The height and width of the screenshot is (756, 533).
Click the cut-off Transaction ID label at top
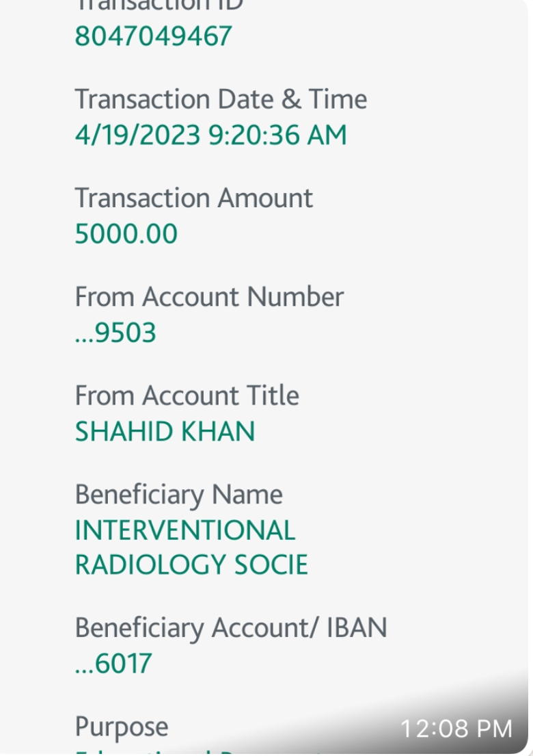[x=159, y=5]
